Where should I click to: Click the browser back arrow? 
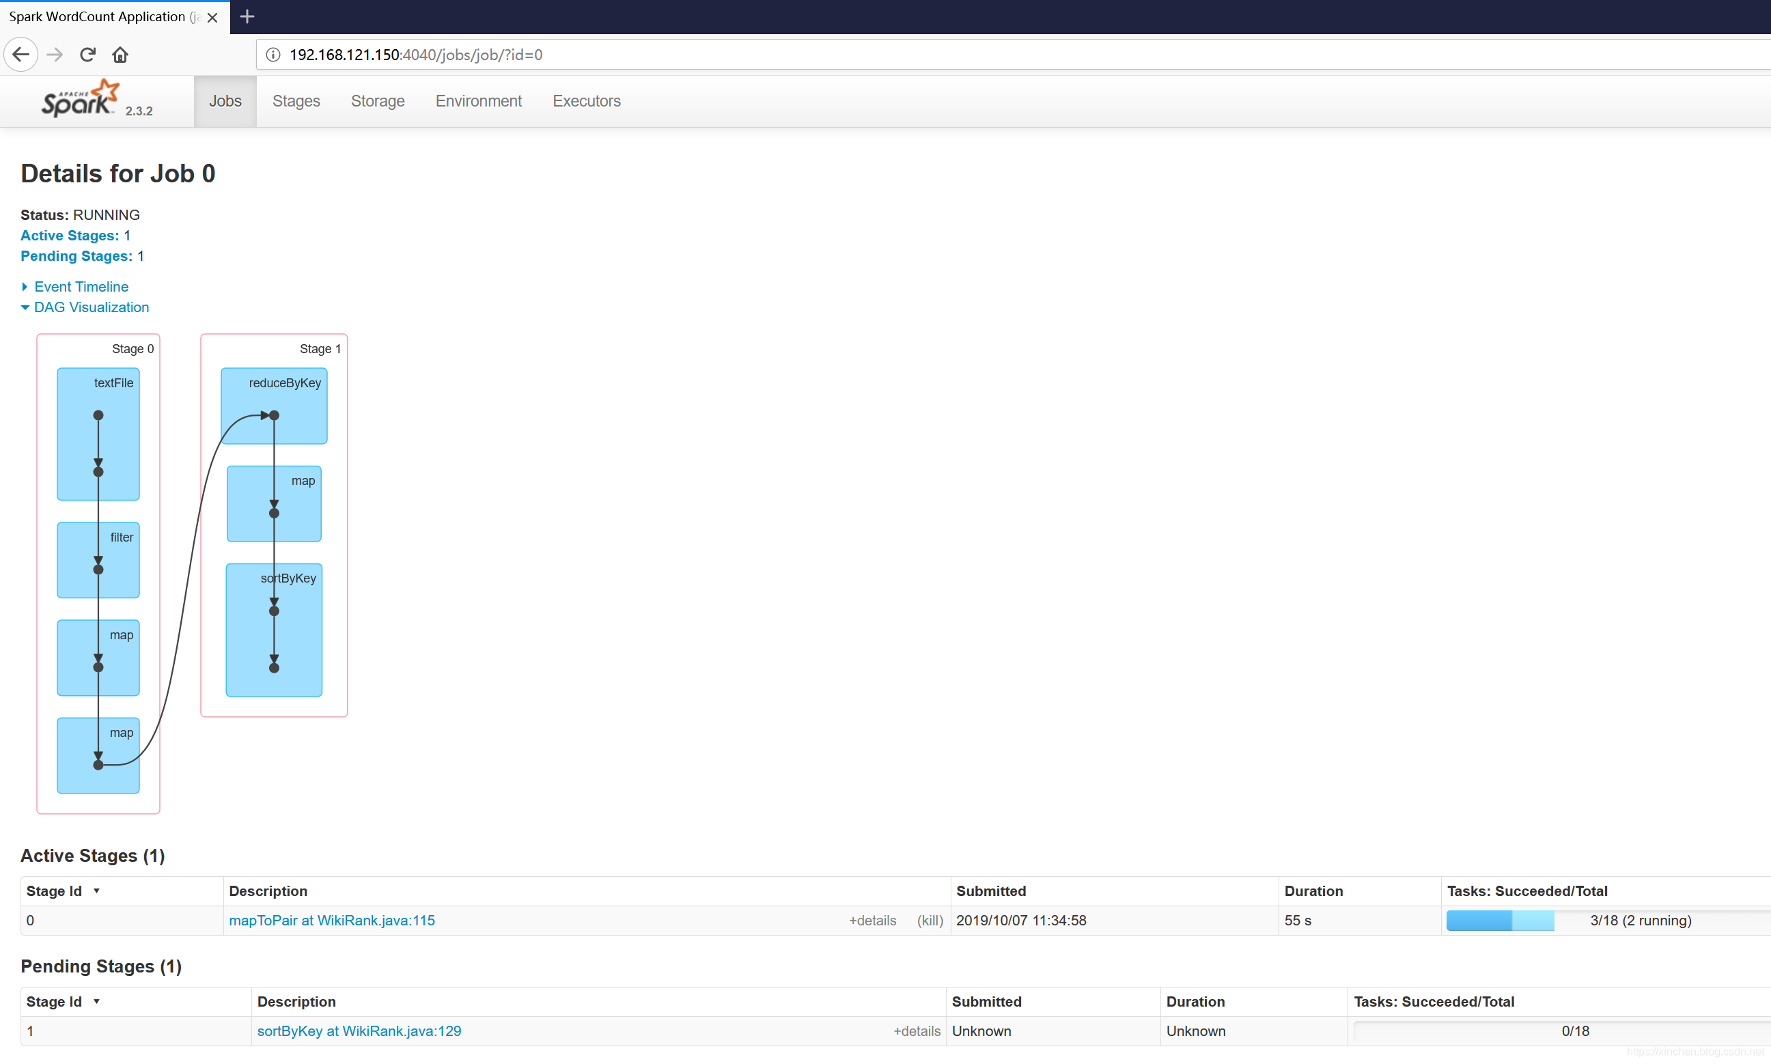(x=20, y=55)
